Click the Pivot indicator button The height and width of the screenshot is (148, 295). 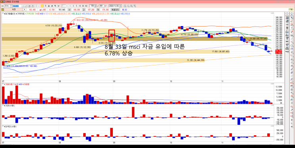287,51
